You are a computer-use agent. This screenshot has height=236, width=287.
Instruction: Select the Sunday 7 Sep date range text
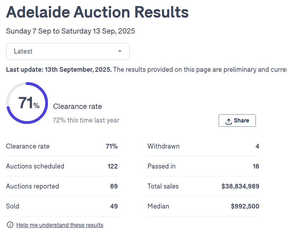(x=70, y=31)
